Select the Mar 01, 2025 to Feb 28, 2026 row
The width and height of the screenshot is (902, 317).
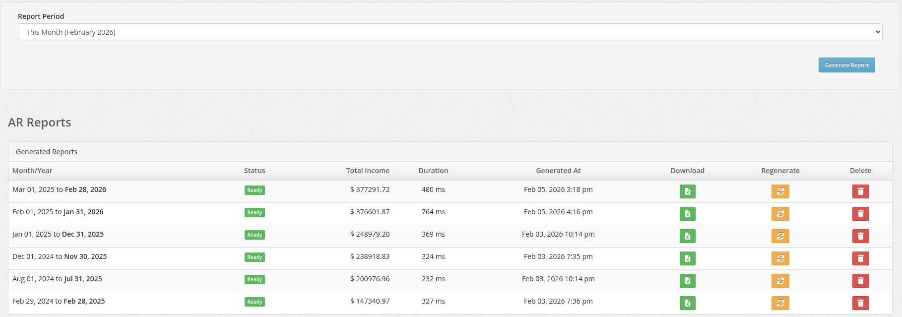[450, 191]
